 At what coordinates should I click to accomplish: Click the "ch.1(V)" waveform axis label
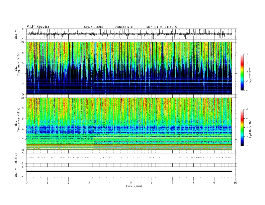[x=16, y=34]
